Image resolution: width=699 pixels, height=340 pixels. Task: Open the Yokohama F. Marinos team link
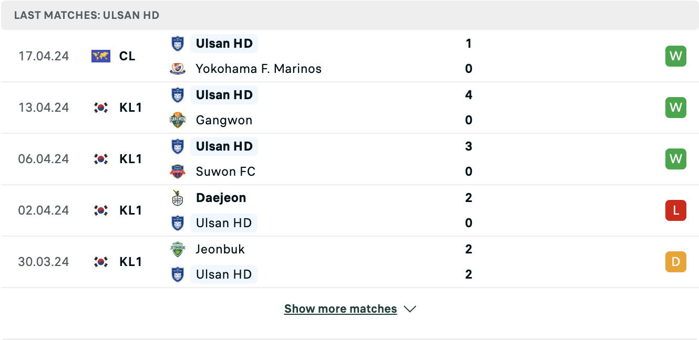pos(259,69)
